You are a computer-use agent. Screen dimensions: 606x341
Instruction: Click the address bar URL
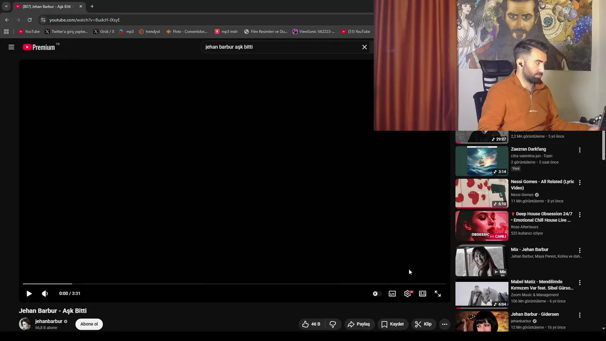[85, 20]
